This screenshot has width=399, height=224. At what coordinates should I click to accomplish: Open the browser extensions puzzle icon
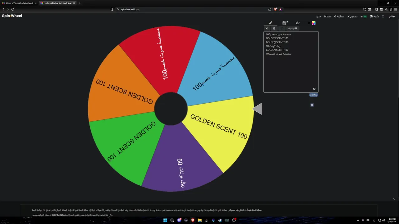pyautogui.click(x=365, y=9)
